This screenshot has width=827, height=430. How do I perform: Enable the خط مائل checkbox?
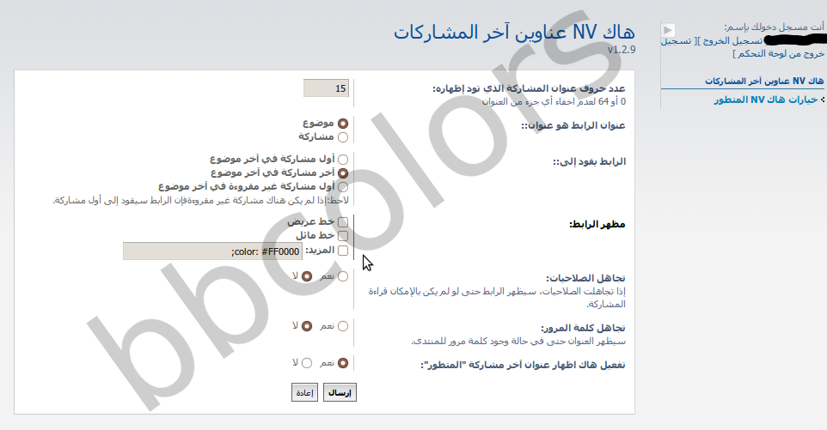[x=343, y=235]
